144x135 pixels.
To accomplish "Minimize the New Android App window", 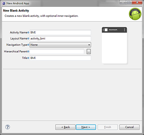I will point(123,2).
